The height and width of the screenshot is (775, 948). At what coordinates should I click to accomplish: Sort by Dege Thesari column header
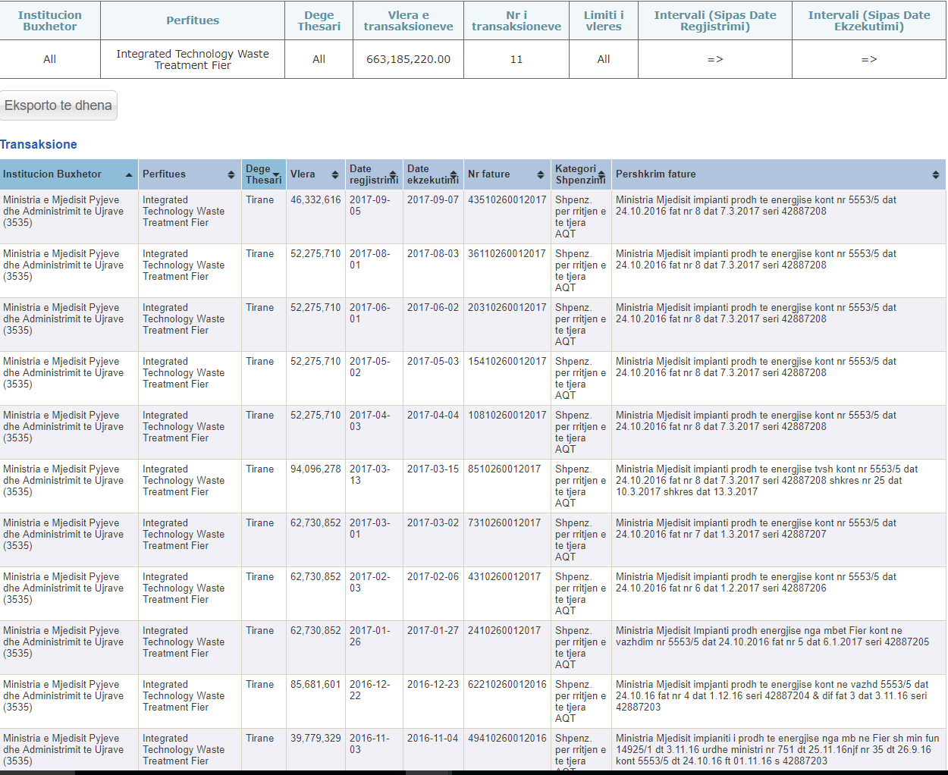[x=263, y=174]
